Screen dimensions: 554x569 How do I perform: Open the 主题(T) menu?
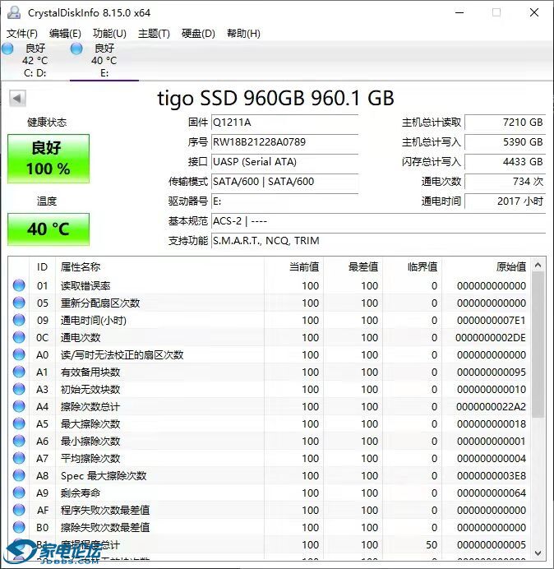[x=154, y=34]
